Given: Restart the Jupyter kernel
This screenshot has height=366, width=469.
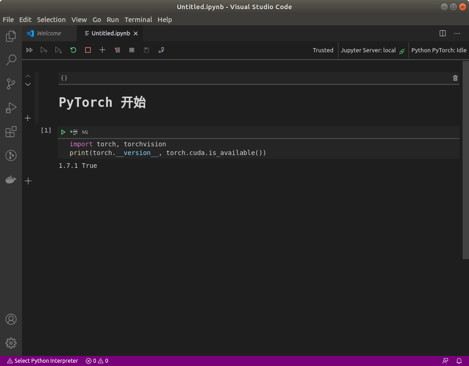Looking at the screenshot, I should tap(73, 50).
